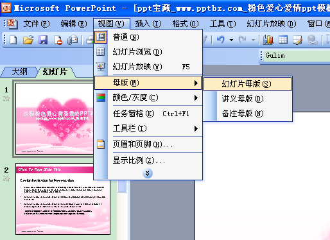This screenshot has width=330, height=240.
Task: Click the PowerPoint document icon in menu bar
Action: 12,24
